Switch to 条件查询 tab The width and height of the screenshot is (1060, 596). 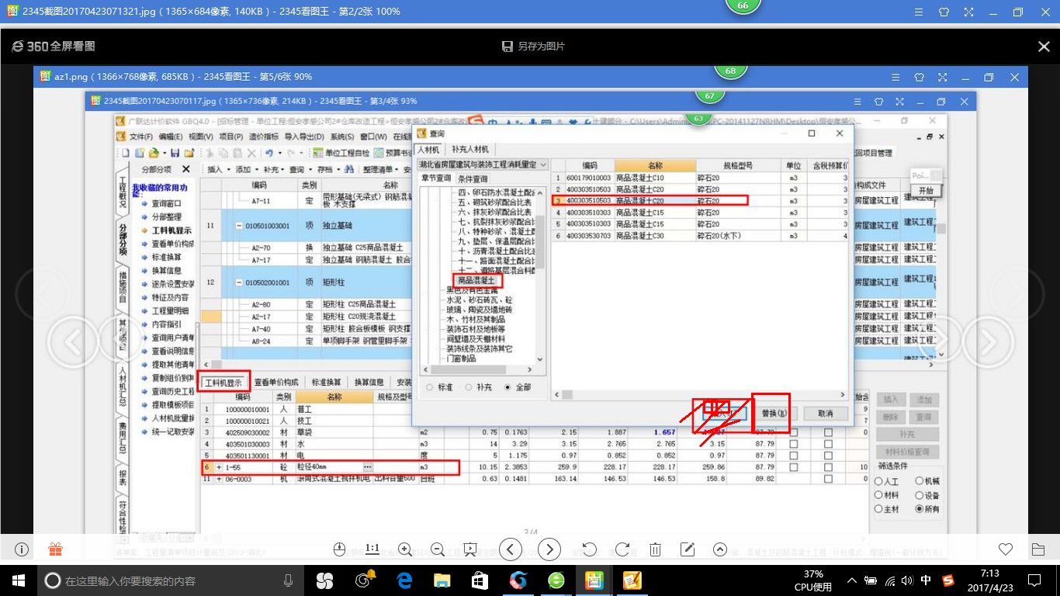point(473,179)
